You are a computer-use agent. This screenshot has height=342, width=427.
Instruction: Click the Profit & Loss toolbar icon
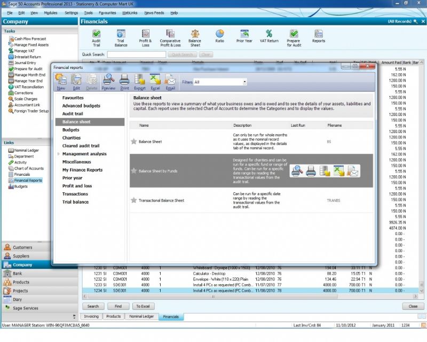[x=145, y=38]
